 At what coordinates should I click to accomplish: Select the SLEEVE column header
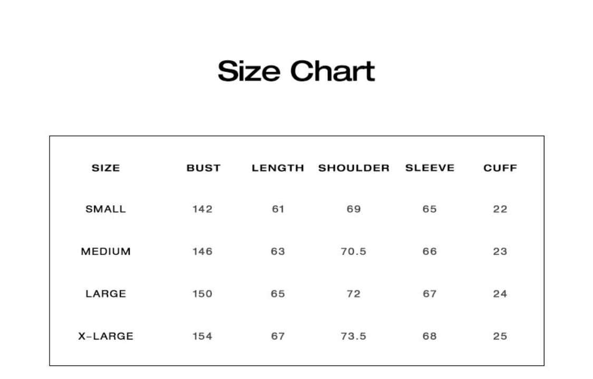pos(430,168)
